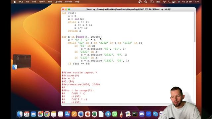The height and width of the screenshot is (119, 212).
Task: Open the Run menu
Action: [x=50, y=2]
